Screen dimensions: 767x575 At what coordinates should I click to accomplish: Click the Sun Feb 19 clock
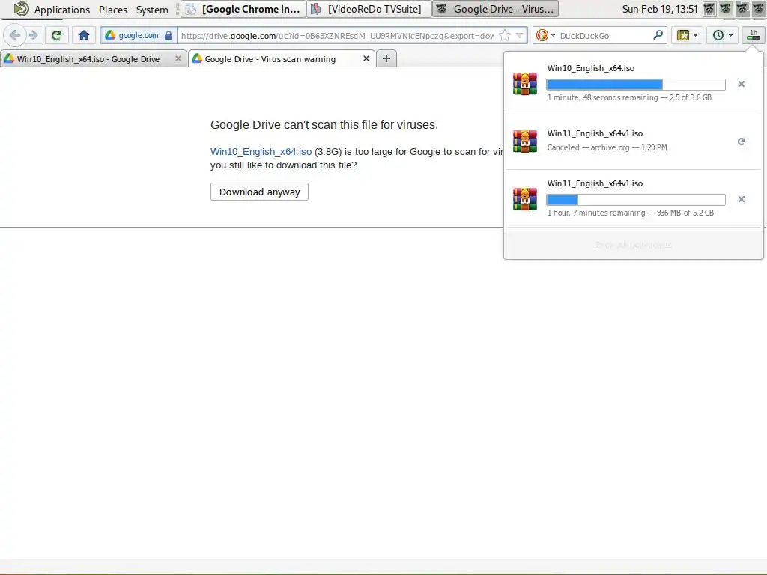(659, 9)
